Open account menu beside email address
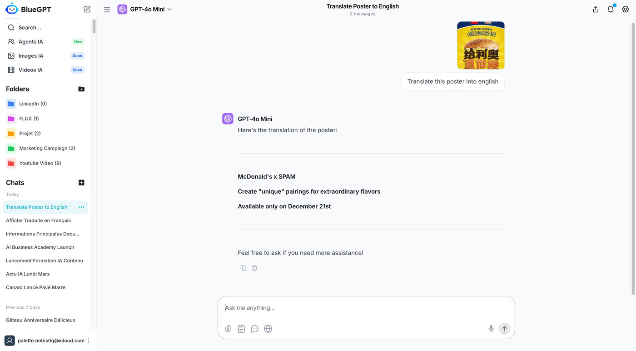This screenshot has height=351, width=636. [89, 341]
